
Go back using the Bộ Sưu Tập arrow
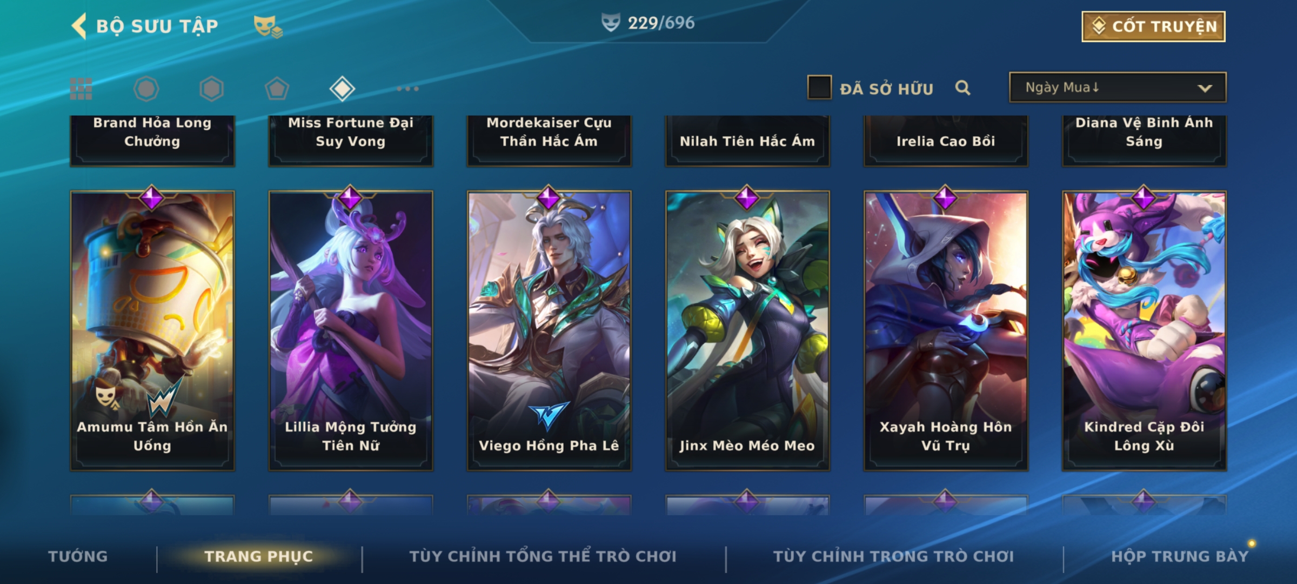pyautogui.click(x=79, y=26)
